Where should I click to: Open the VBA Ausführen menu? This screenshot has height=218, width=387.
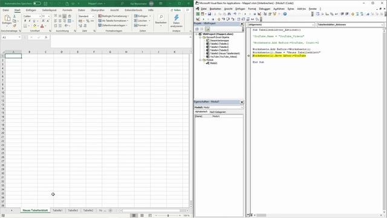279,9
